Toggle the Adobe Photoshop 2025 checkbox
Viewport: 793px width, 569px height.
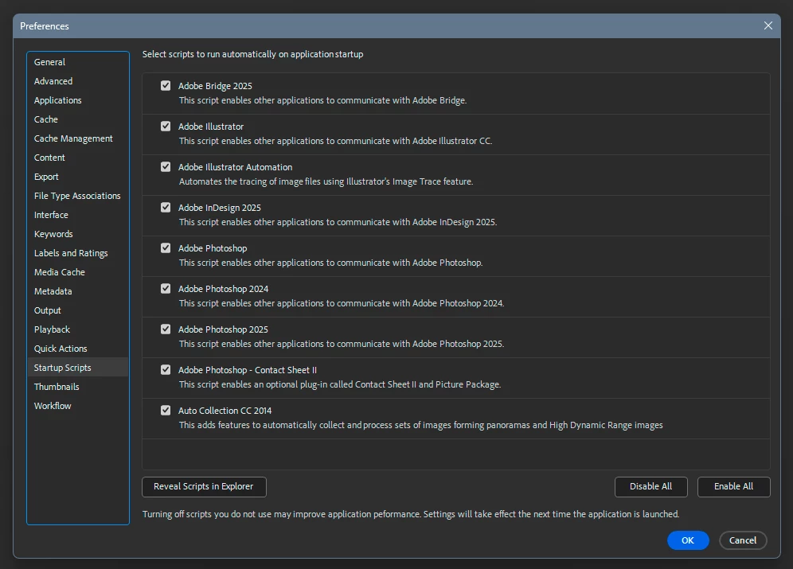pyautogui.click(x=166, y=329)
